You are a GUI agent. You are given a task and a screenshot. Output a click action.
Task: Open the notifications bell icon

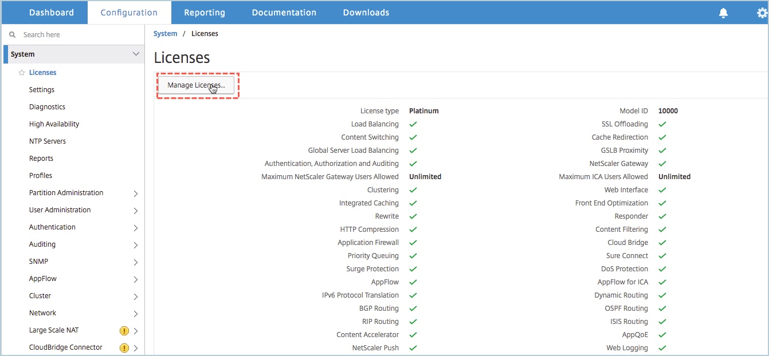click(x=724, y=13)
